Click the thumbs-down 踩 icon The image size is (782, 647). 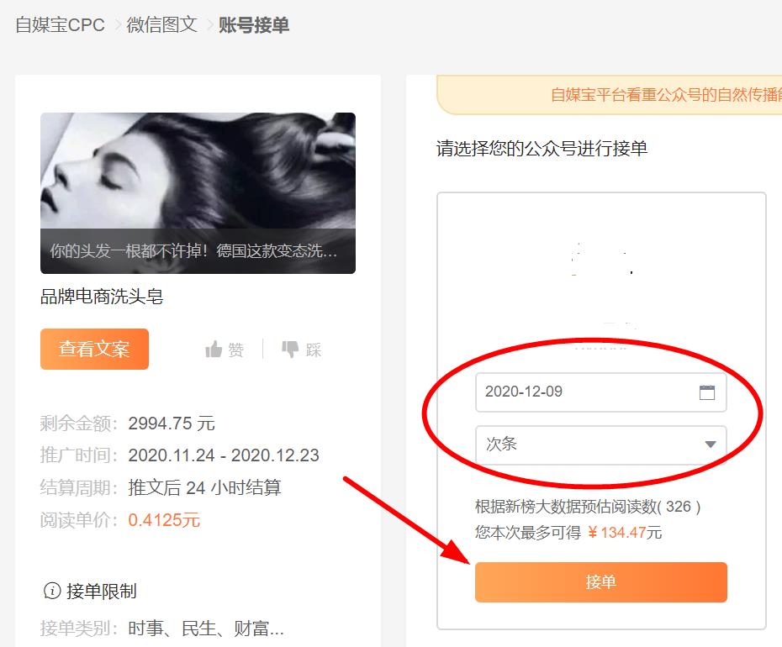coord(290,349)
